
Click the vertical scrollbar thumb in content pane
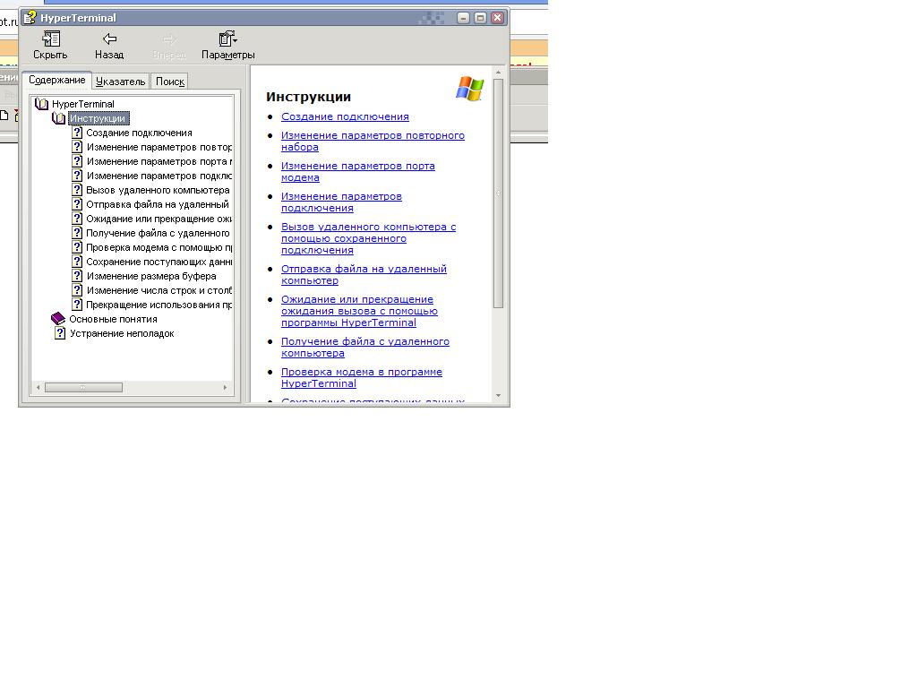[498, 193]
